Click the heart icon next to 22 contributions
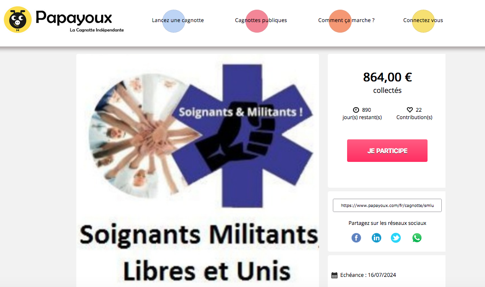 (410, 110)
